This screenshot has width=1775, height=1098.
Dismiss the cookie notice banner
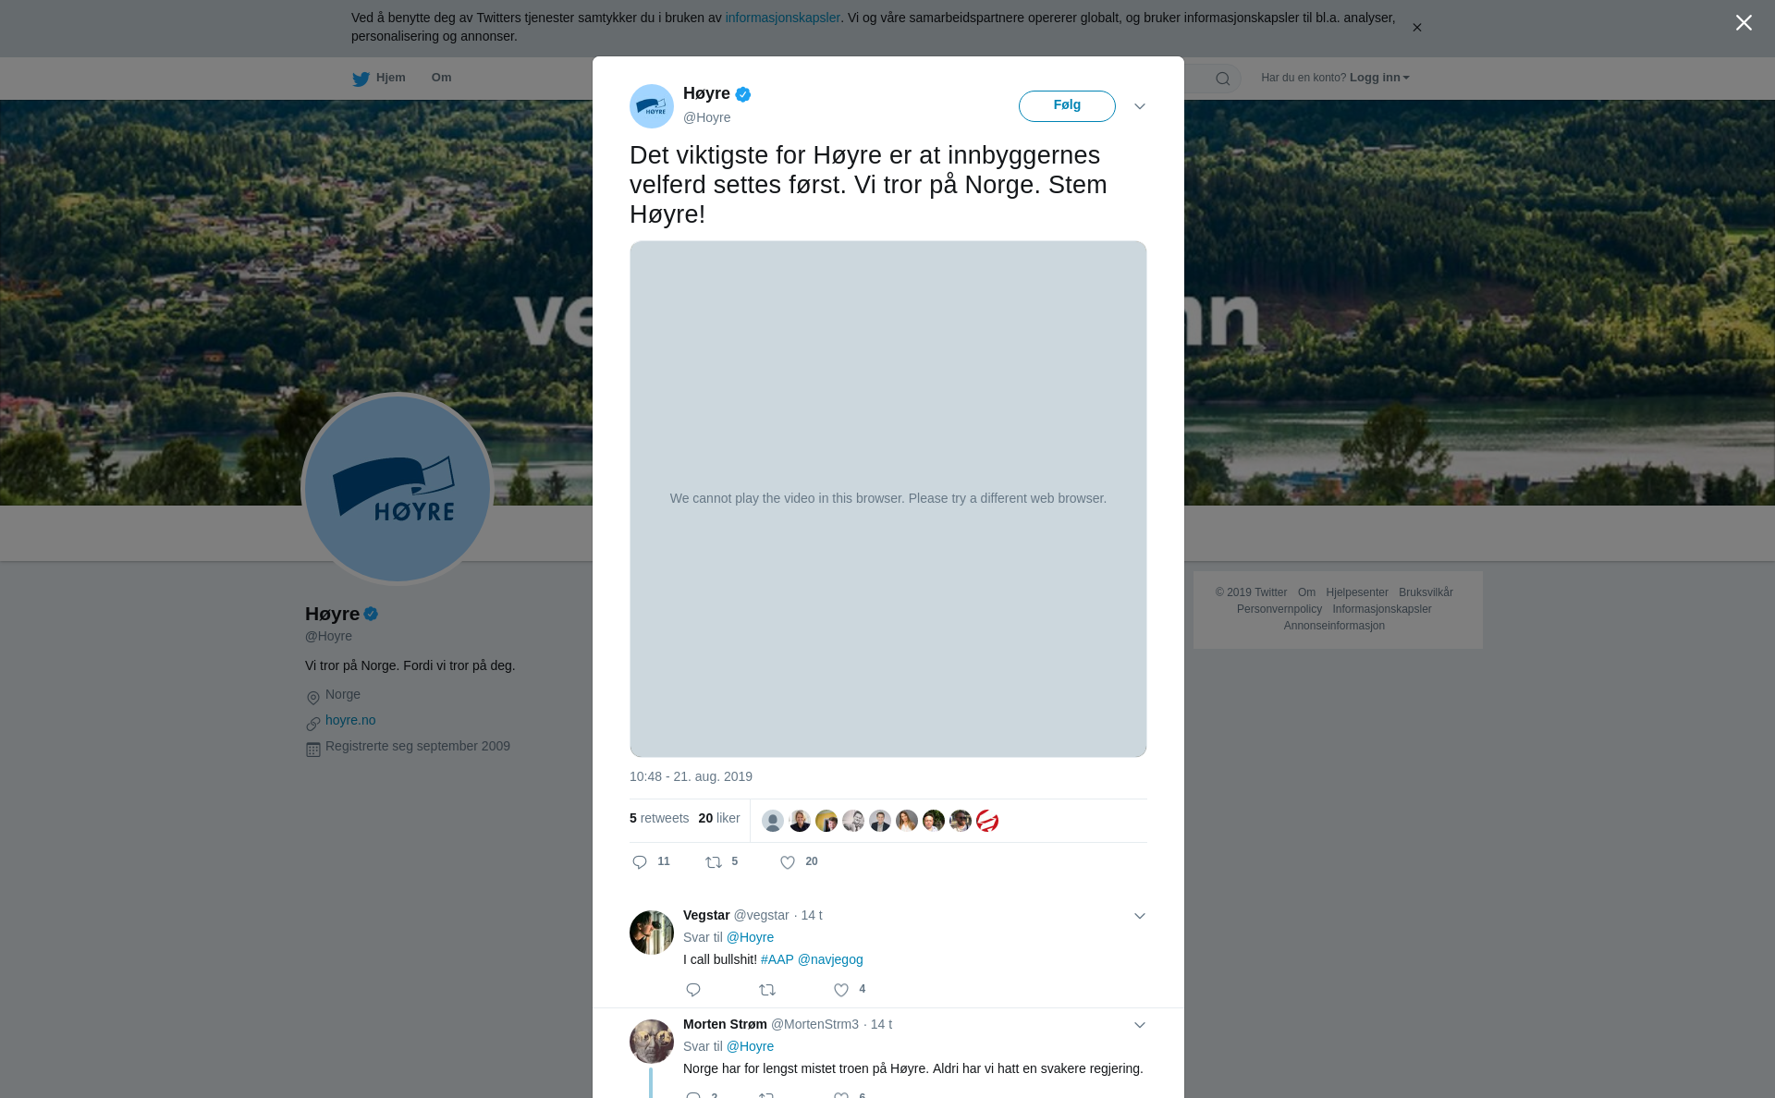click(1416, 28)
